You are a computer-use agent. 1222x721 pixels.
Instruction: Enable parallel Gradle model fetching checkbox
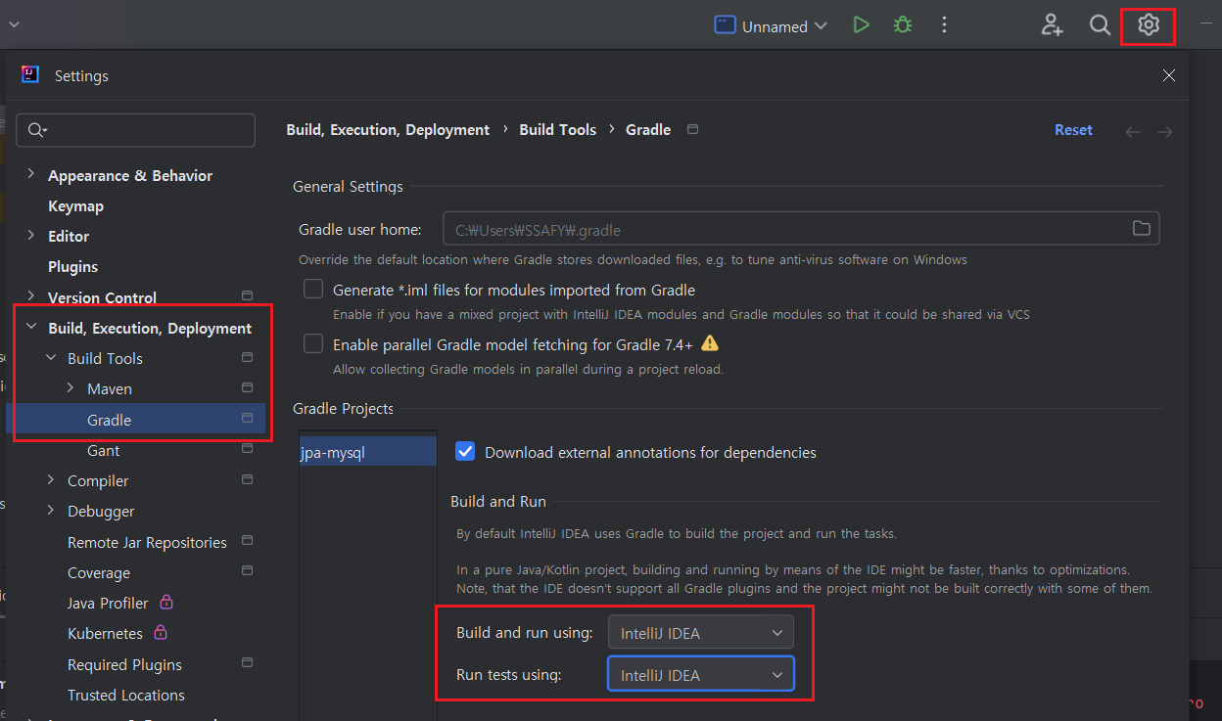(x=313, y=343)
